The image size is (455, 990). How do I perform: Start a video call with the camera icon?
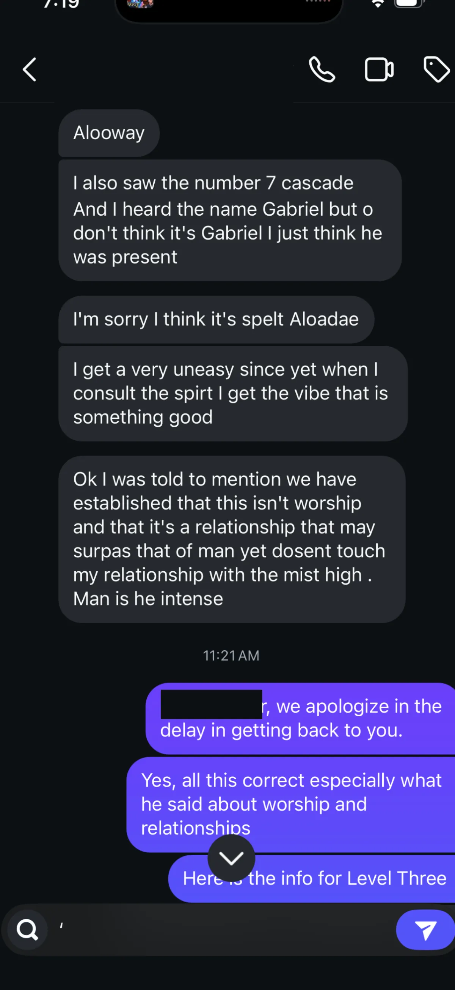coord(379,69)
